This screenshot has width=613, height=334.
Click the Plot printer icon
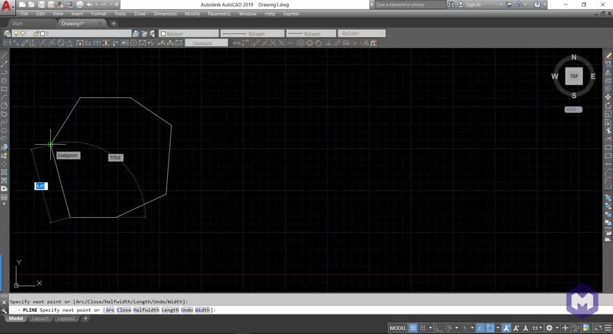tap(79, 5)
